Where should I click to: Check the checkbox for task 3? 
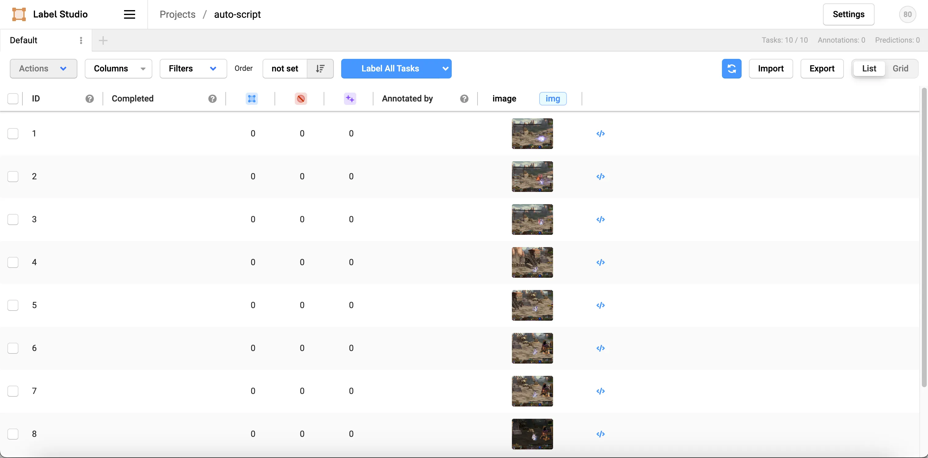[x=13, y=219]
